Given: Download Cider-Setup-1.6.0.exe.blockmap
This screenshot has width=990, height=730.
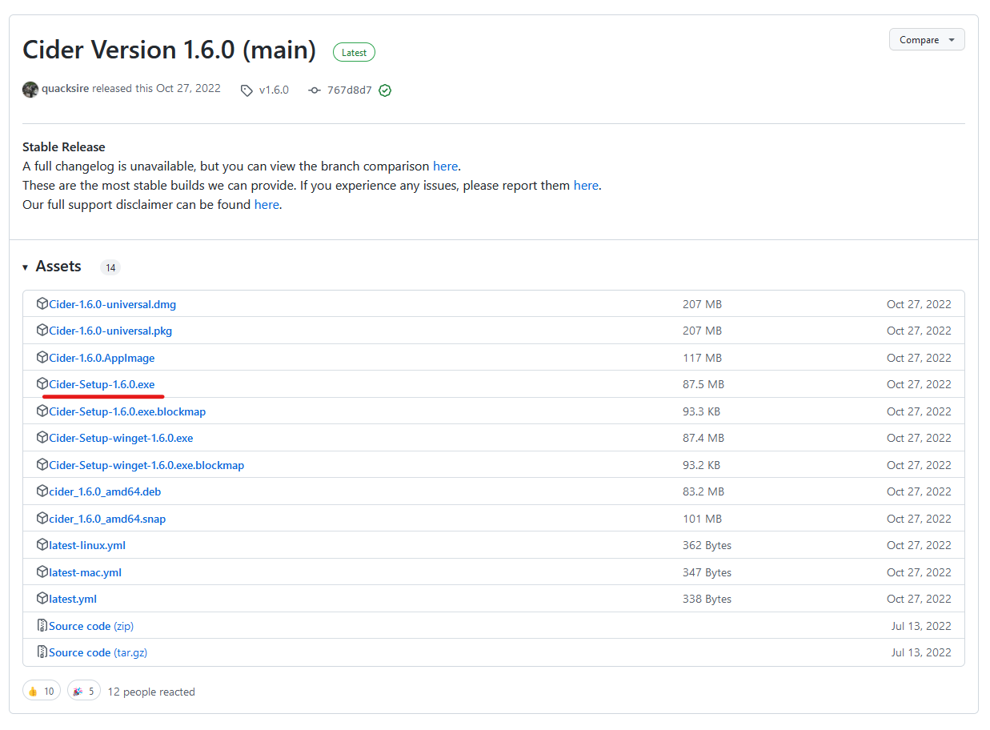Looking at the screenshot, I should click(127, 411).
